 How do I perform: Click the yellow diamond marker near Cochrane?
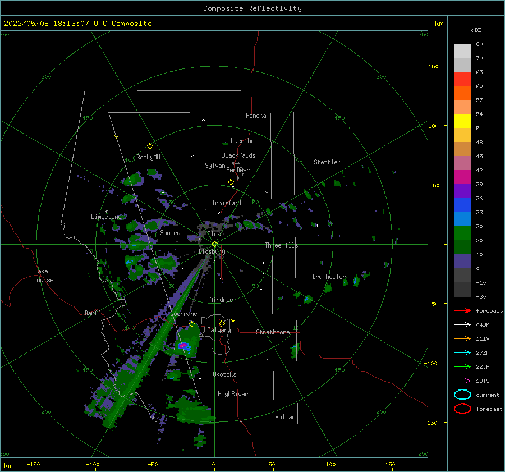click(192, 324)
